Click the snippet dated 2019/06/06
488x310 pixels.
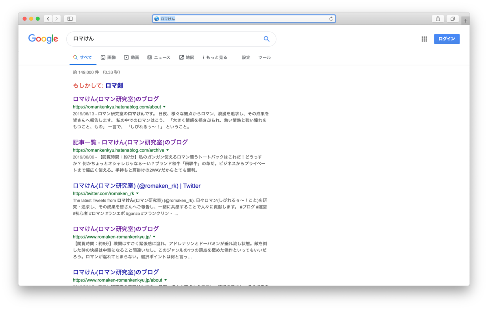[x=169, y=164]
